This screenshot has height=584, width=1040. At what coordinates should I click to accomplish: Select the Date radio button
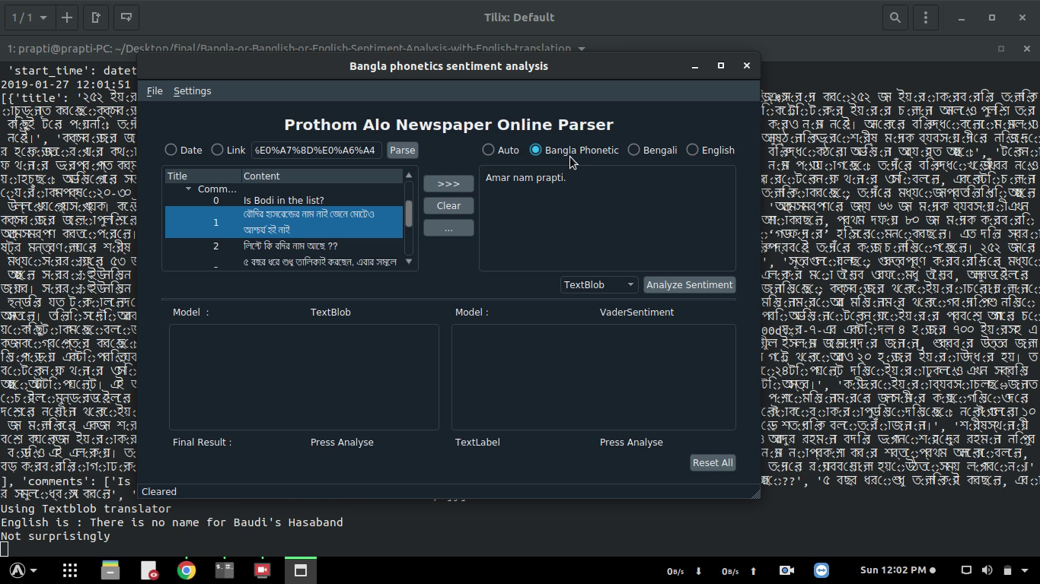coord(183,150)
